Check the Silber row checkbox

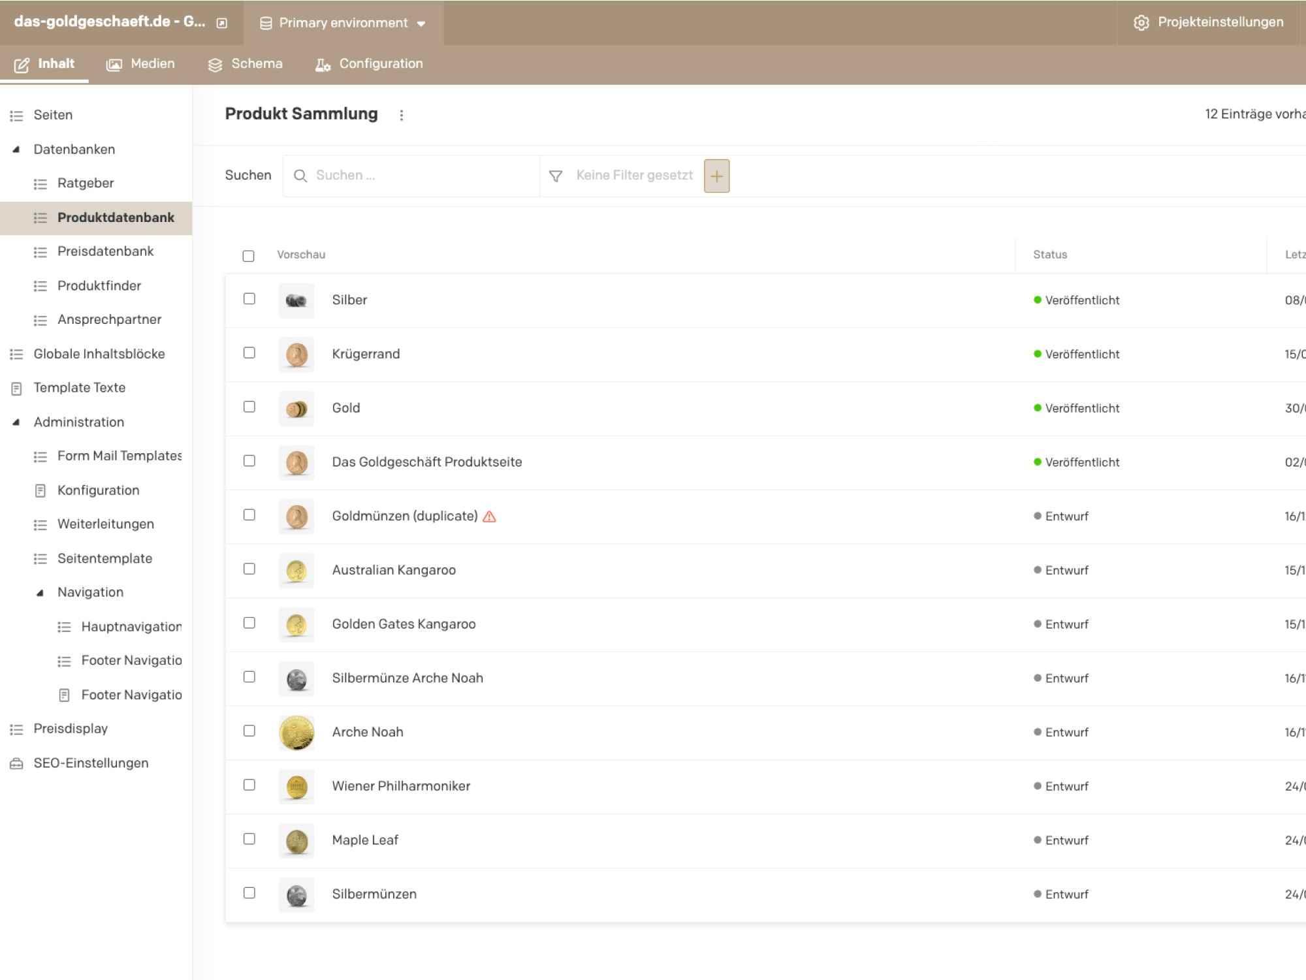point(249,299)
